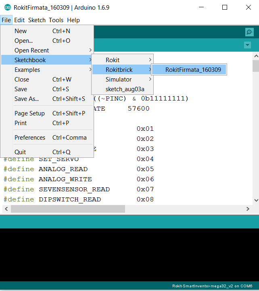Click the Arduino logo in the title bar

coord(8,7)
